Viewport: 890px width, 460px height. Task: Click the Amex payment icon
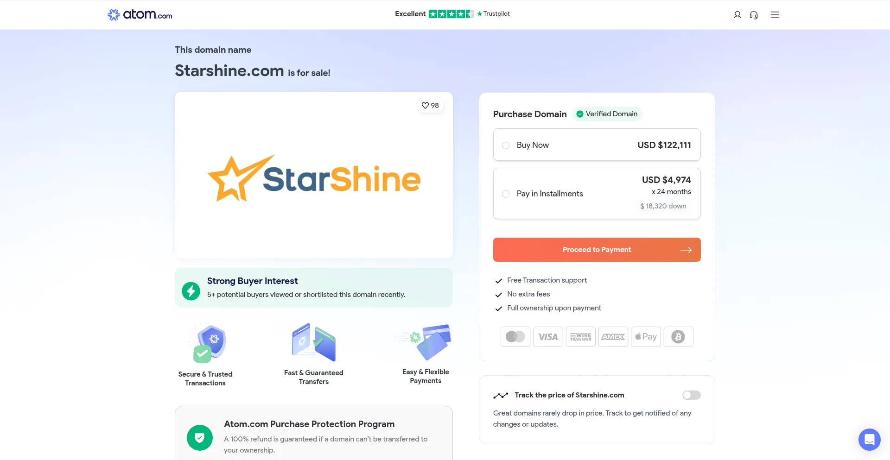[x=613, y=337]
